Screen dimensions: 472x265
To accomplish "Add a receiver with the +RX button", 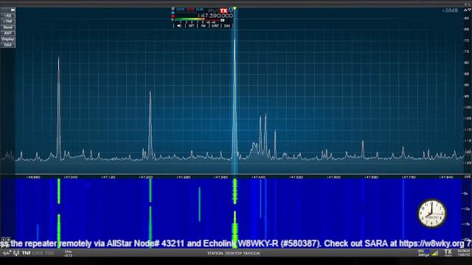I will pos(8,15).
